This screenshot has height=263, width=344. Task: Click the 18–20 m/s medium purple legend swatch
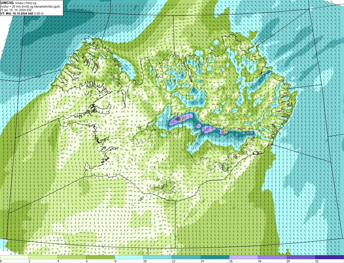(272, 257)
